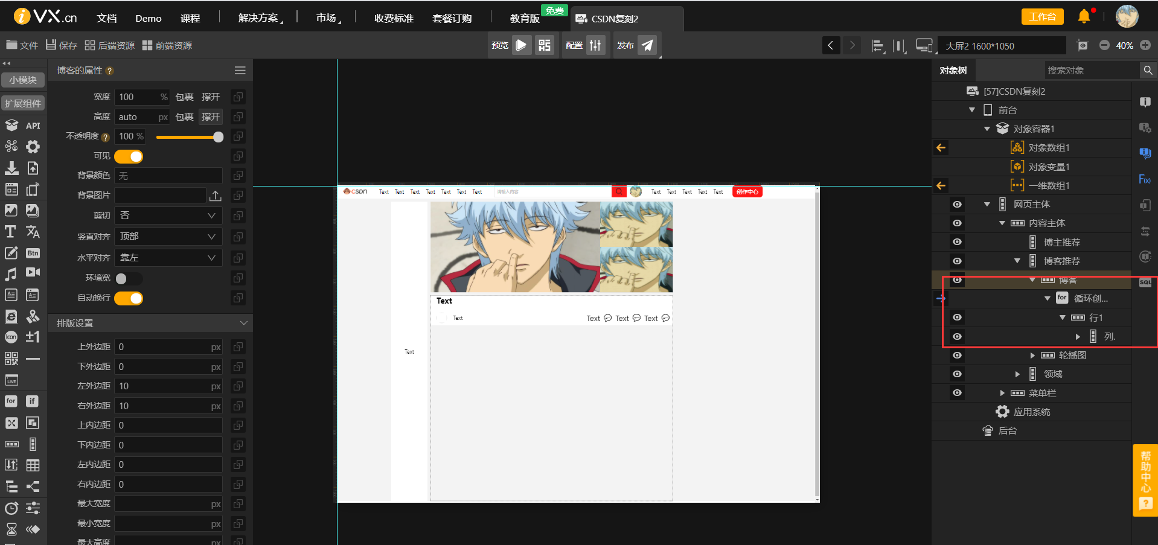Go back with the left arrow button
The height and width of the screenshot is (545, 1158).
pos(831,45)
